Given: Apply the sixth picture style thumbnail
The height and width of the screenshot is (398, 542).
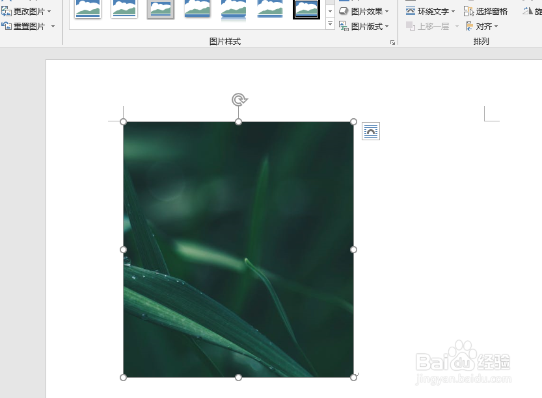Looking at the screenshot, I should click(270, 8).
